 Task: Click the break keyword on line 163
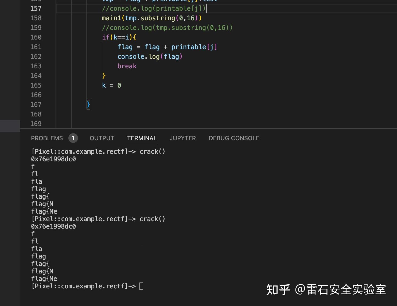pos(127,66)
